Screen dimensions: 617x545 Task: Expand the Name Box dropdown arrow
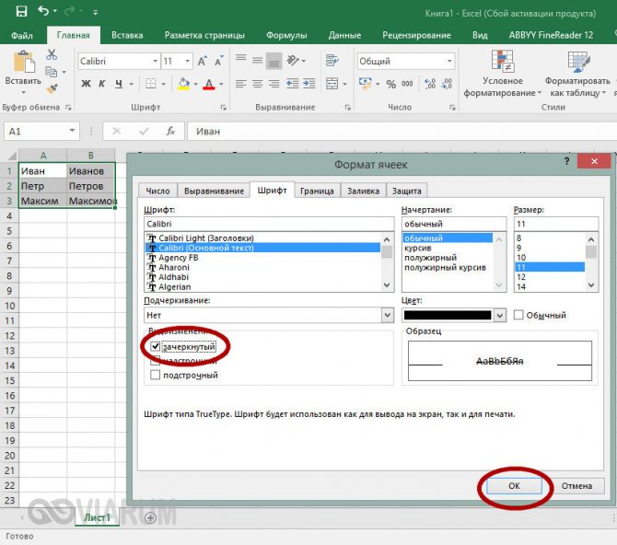[72, 131]
